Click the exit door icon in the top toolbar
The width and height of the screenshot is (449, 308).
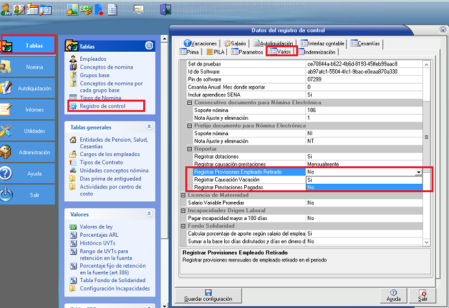click(x=165, y=9)
